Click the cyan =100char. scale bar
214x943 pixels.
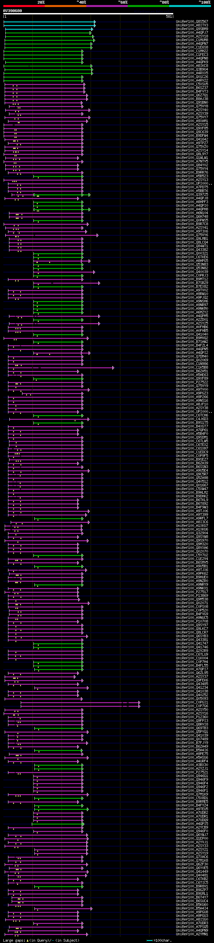tap(149, 940)
